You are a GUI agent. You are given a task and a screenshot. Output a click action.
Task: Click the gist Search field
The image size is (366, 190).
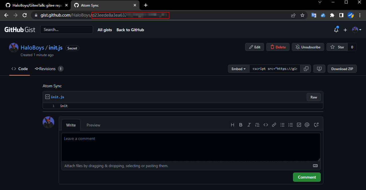66,29
